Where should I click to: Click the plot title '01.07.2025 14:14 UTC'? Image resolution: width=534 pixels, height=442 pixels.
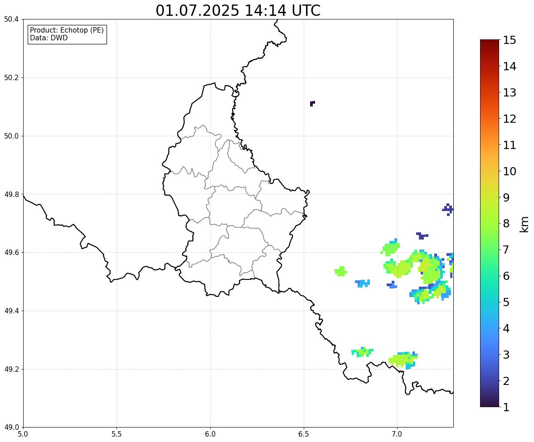point(238,10)
